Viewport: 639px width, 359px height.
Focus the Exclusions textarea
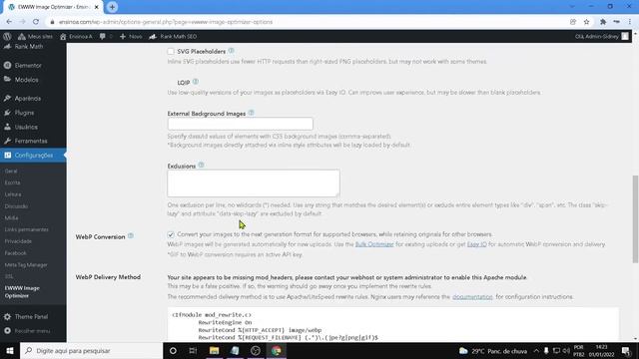pos(254,183)
